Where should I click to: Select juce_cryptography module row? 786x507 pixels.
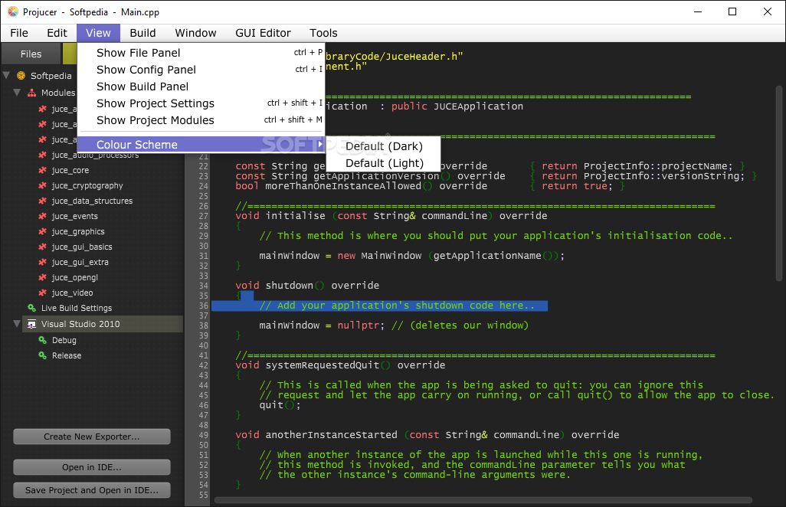coord(87,185)
